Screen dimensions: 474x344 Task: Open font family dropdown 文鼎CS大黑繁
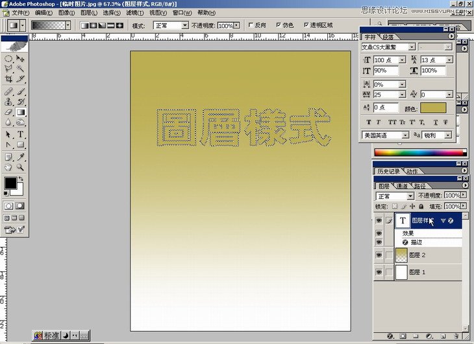point(412,47)
